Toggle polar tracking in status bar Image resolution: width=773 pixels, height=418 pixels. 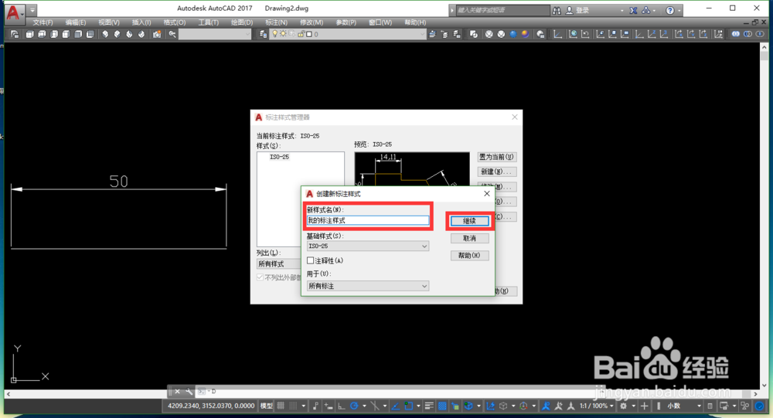tap(354, 406)
